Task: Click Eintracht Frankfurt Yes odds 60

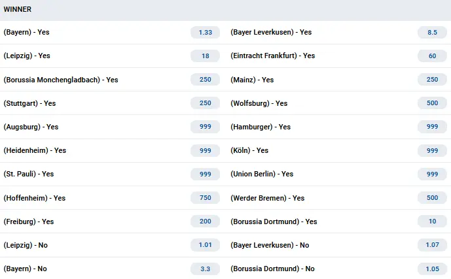Action: 432,56
